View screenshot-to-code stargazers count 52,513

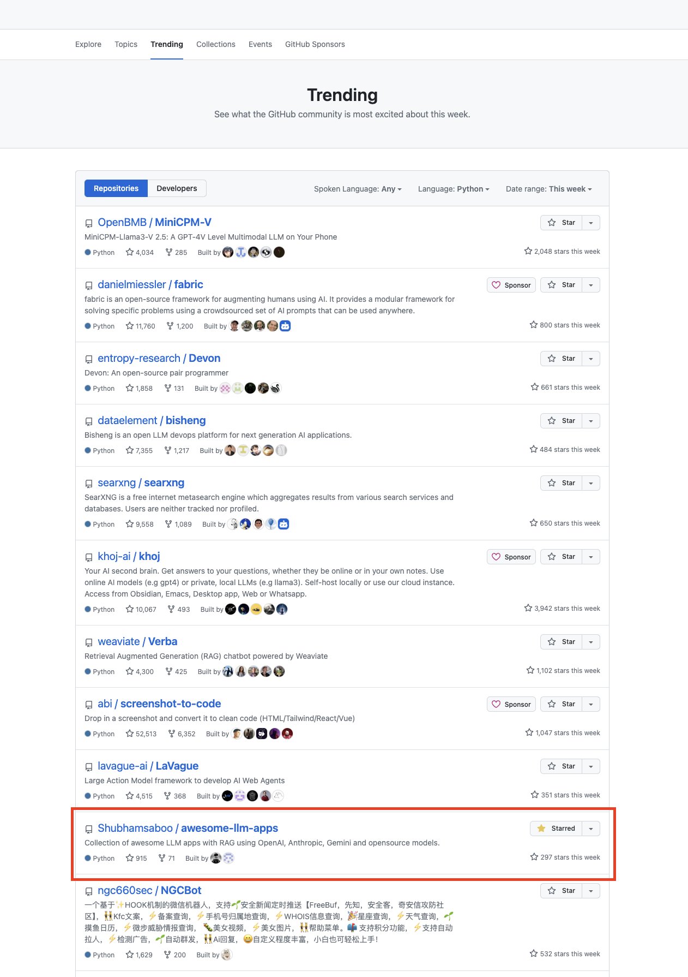tap(141, 734)
